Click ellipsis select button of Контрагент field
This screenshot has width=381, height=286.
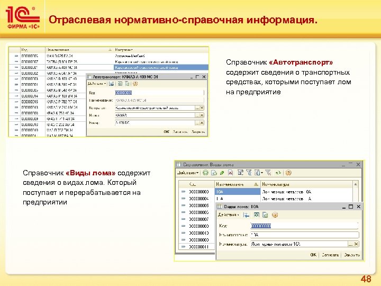[197, 108]
